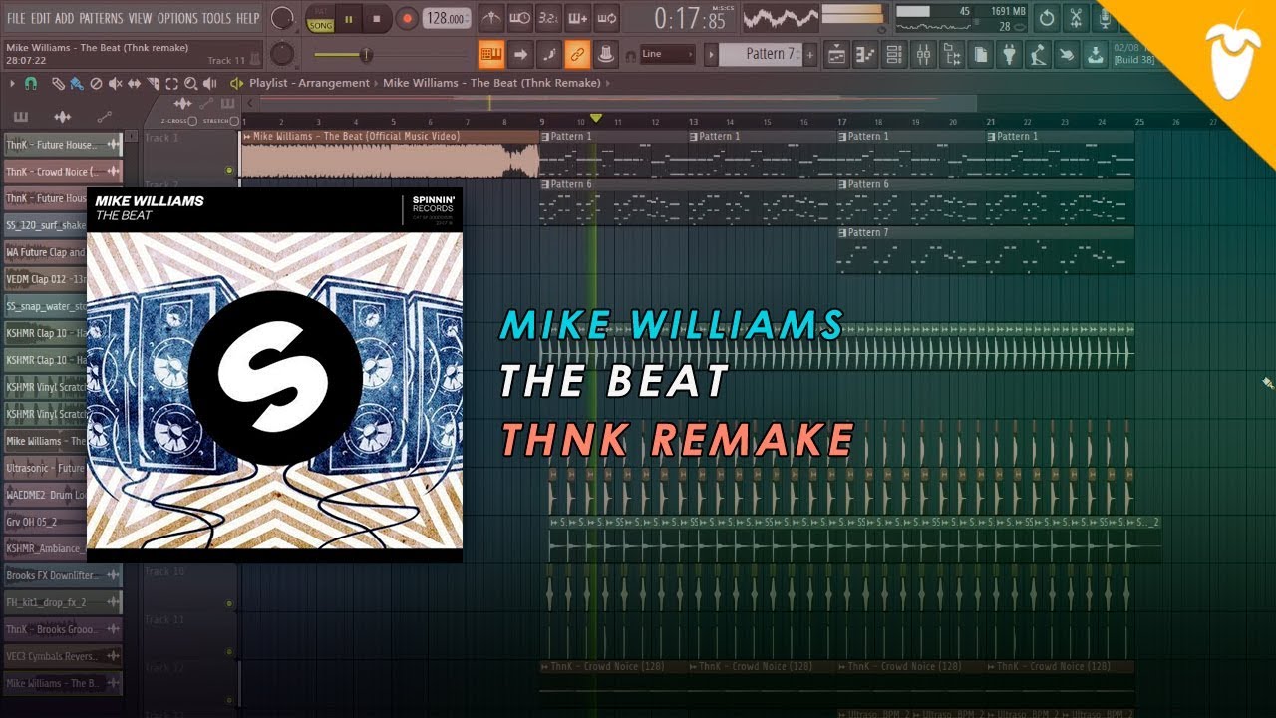Click the main volume knob
This screenshot has height=718, width=1276.
pos(283,18)
